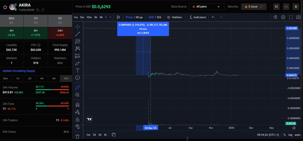The image size is (303, 141).
Task: Click the TradingView logo
Action: (x=89, y=119)
